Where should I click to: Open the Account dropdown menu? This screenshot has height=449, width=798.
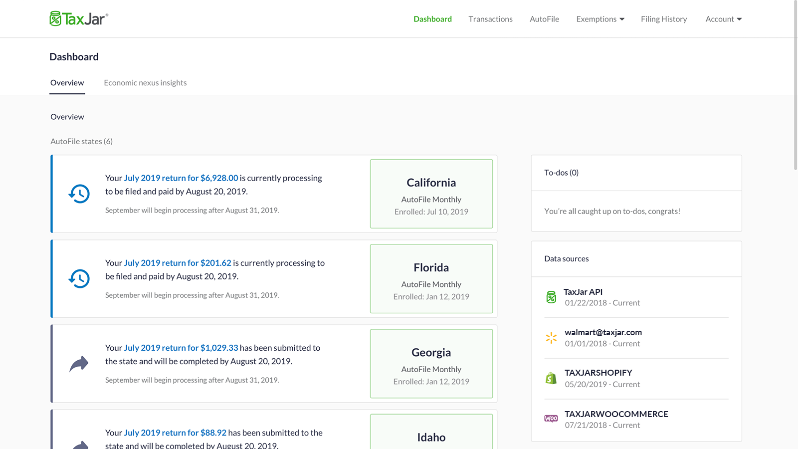[x=723, y=19]
